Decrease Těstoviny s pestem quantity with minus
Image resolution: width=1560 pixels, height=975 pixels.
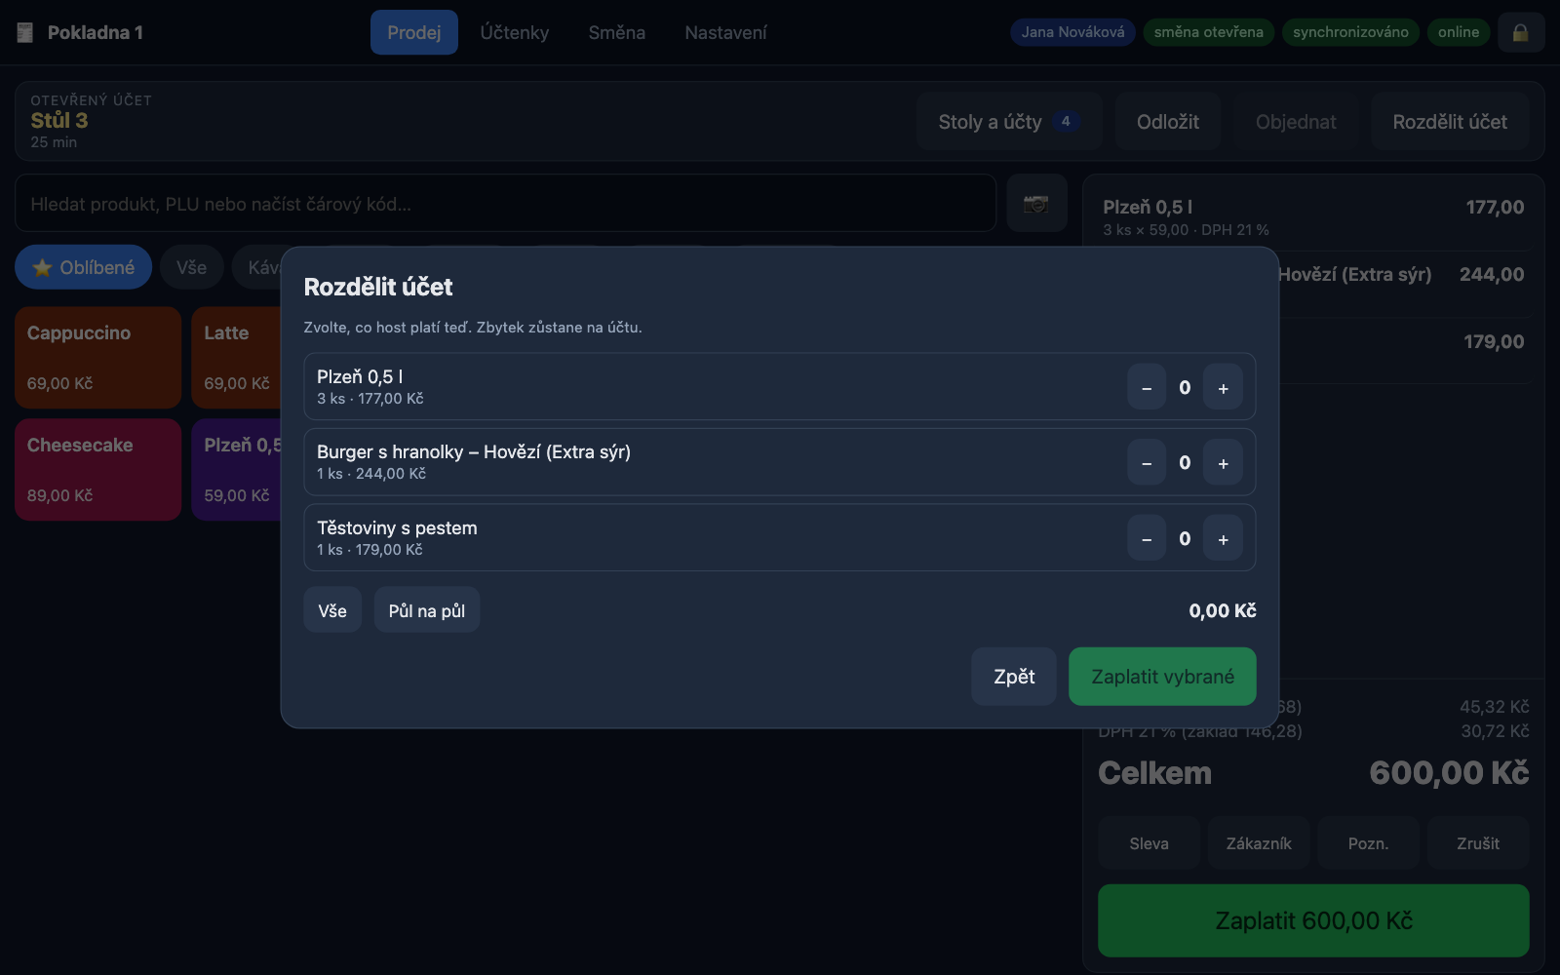1147,538
